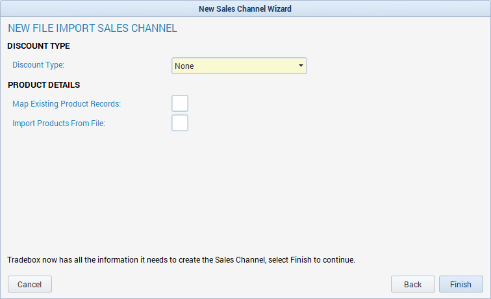Click Finish to create the Sales Channel
491x299 pixels.
point(460,284)
